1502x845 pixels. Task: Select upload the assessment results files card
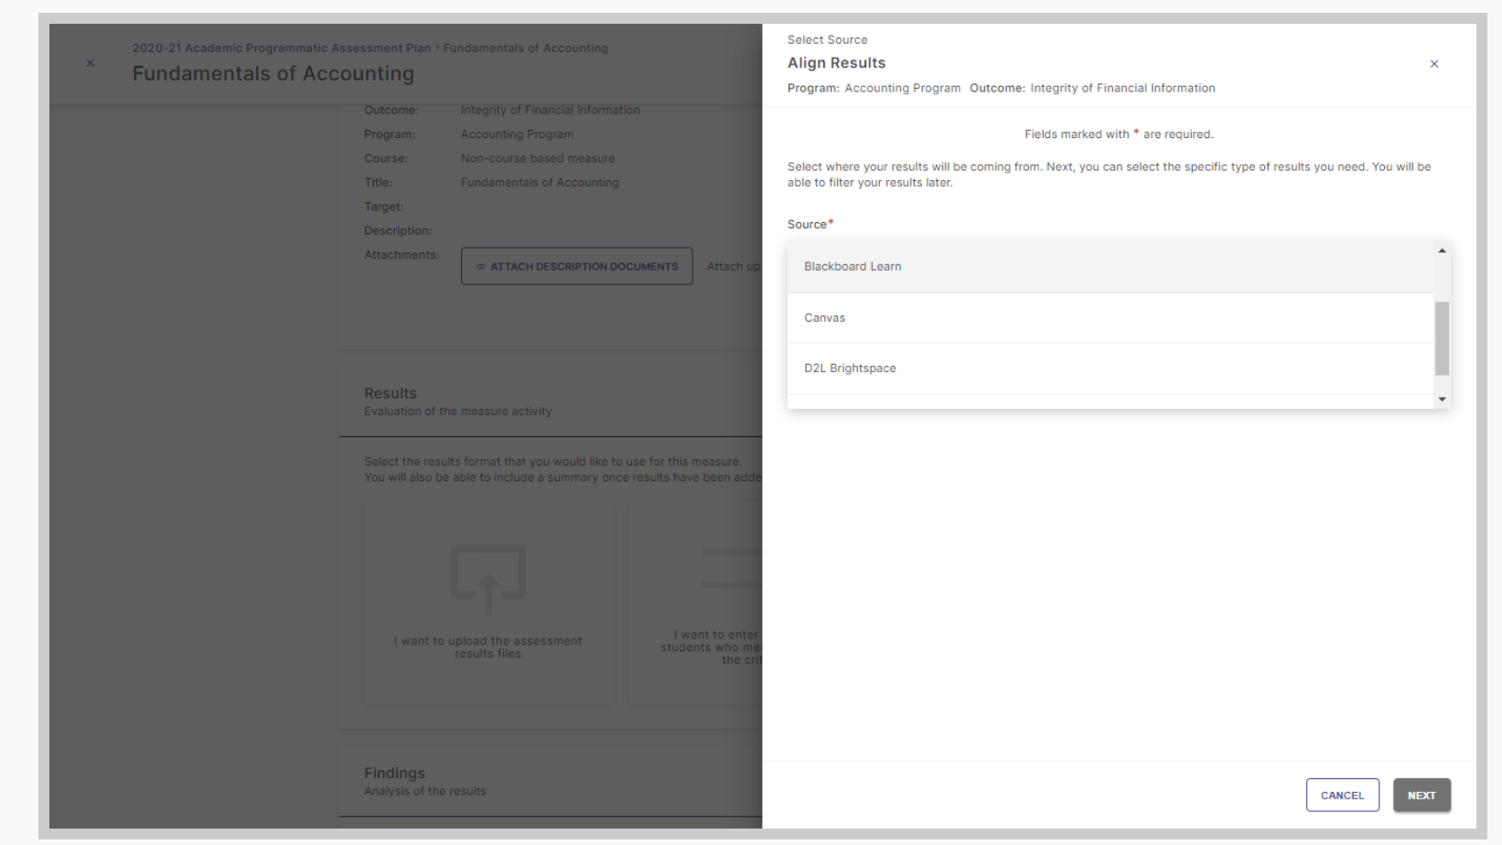(488, 604)
